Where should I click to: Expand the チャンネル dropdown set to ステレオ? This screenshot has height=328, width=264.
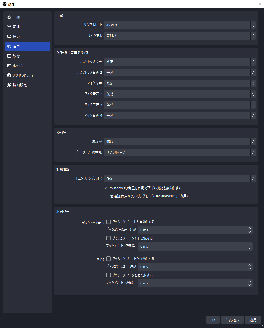click(x=179, y=36)
